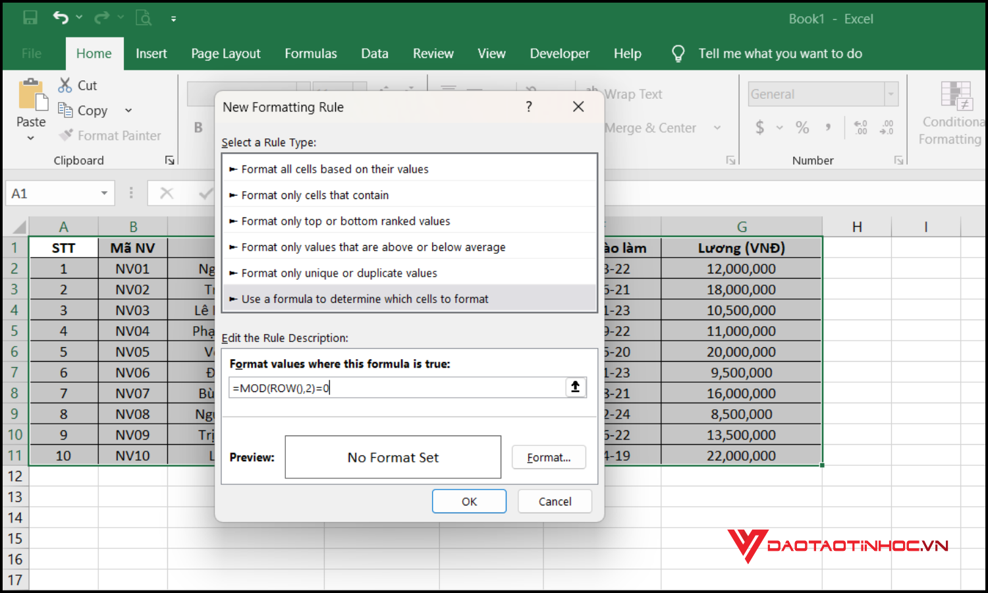Select 'Format only cells that contain' rule
Screen dimensions: 988x593
tap(315, 194)
